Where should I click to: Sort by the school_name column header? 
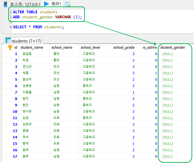point(62,47)
